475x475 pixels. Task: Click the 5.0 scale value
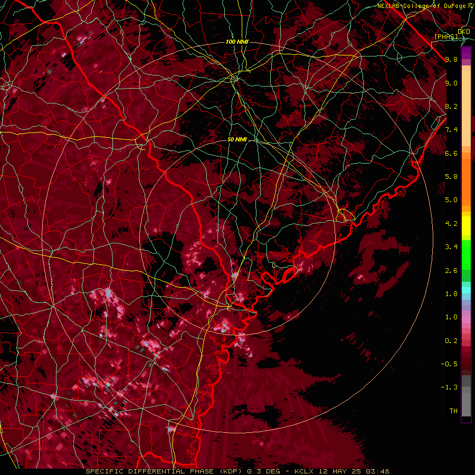coord(451,200)
